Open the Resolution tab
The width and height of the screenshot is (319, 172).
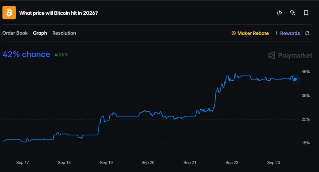[x=64, y=33]
